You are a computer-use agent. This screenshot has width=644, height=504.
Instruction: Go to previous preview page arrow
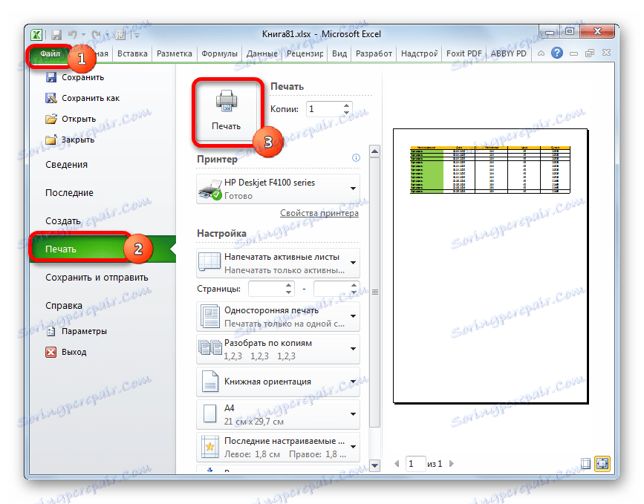397,464
